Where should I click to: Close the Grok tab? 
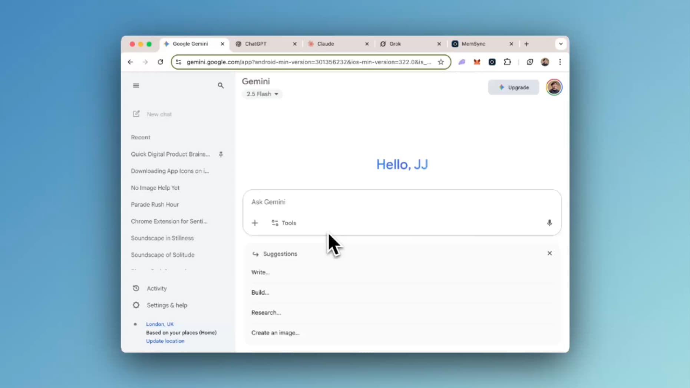(439, 44)
